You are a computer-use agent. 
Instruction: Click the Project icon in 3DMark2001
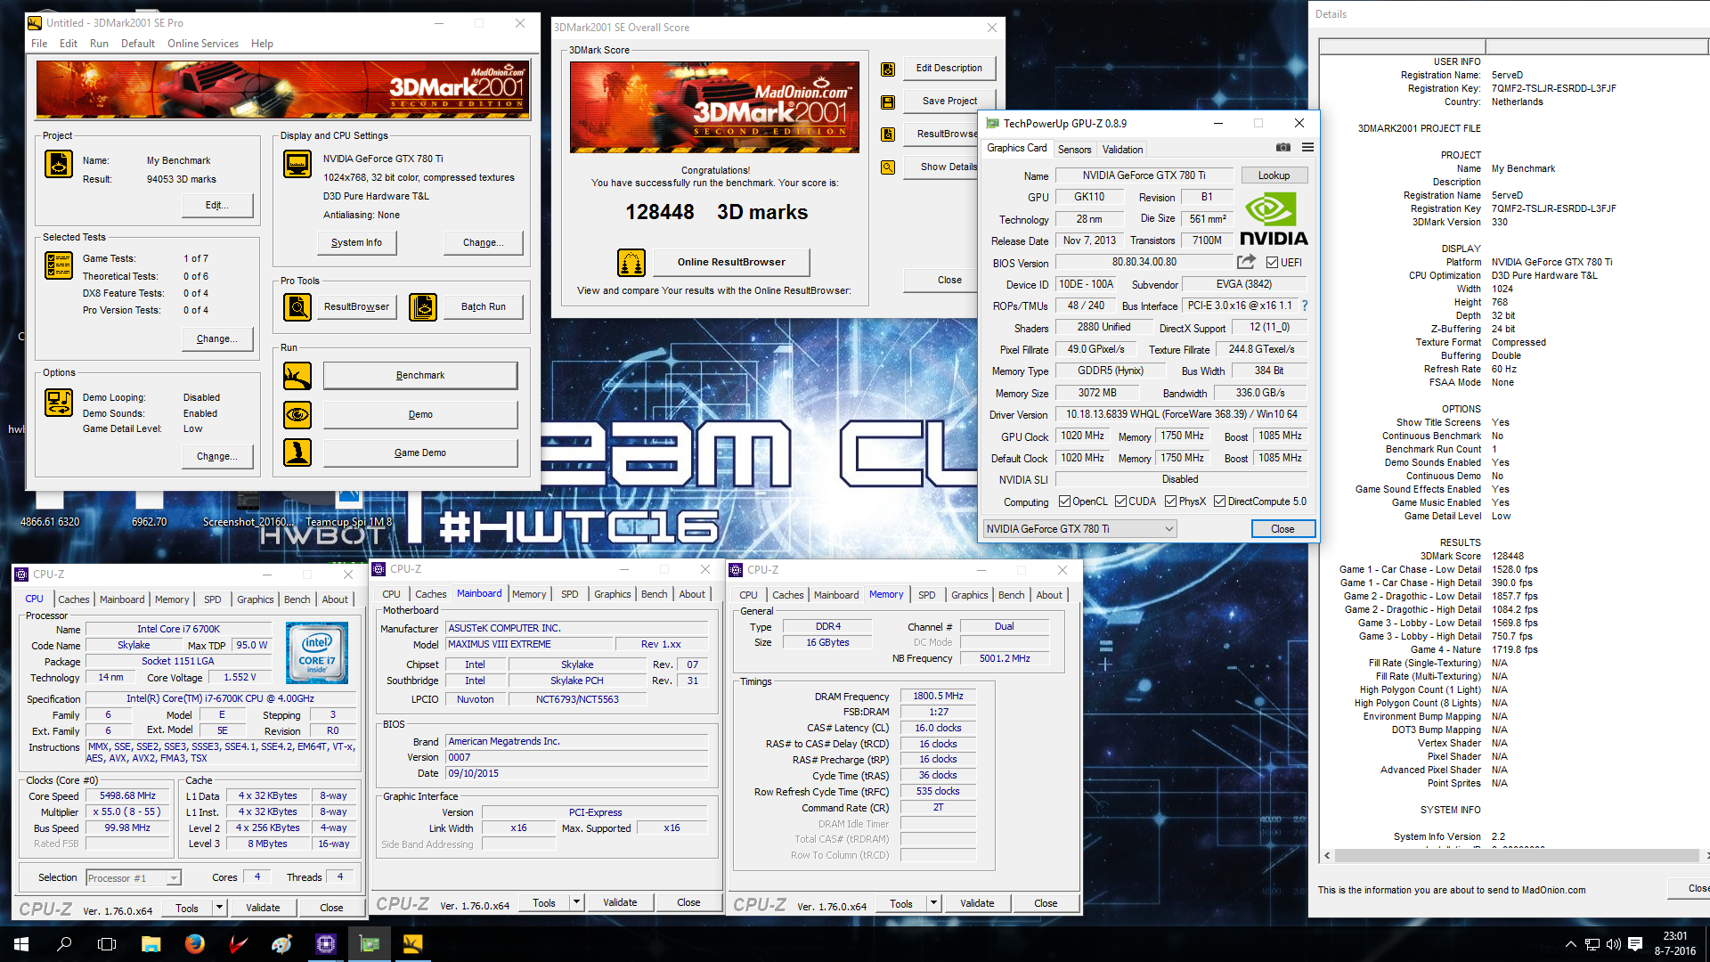(59, 164)
